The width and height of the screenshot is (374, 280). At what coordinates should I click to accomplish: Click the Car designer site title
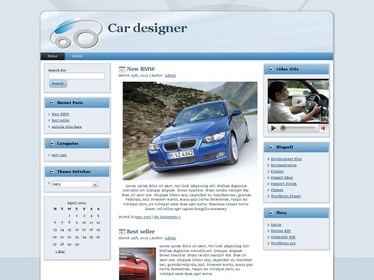[147, 29]
